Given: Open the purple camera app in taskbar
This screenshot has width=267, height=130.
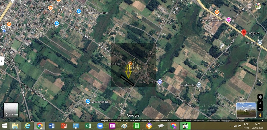Looking at the screenshot, I should pyautogui.click(x=112, y=126).
